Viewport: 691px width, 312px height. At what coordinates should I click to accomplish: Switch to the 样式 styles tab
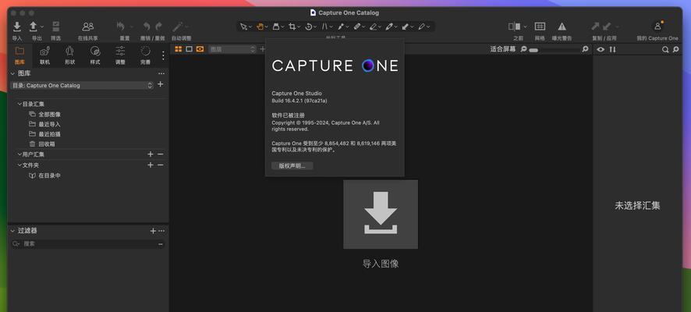[x=94, y=55]
